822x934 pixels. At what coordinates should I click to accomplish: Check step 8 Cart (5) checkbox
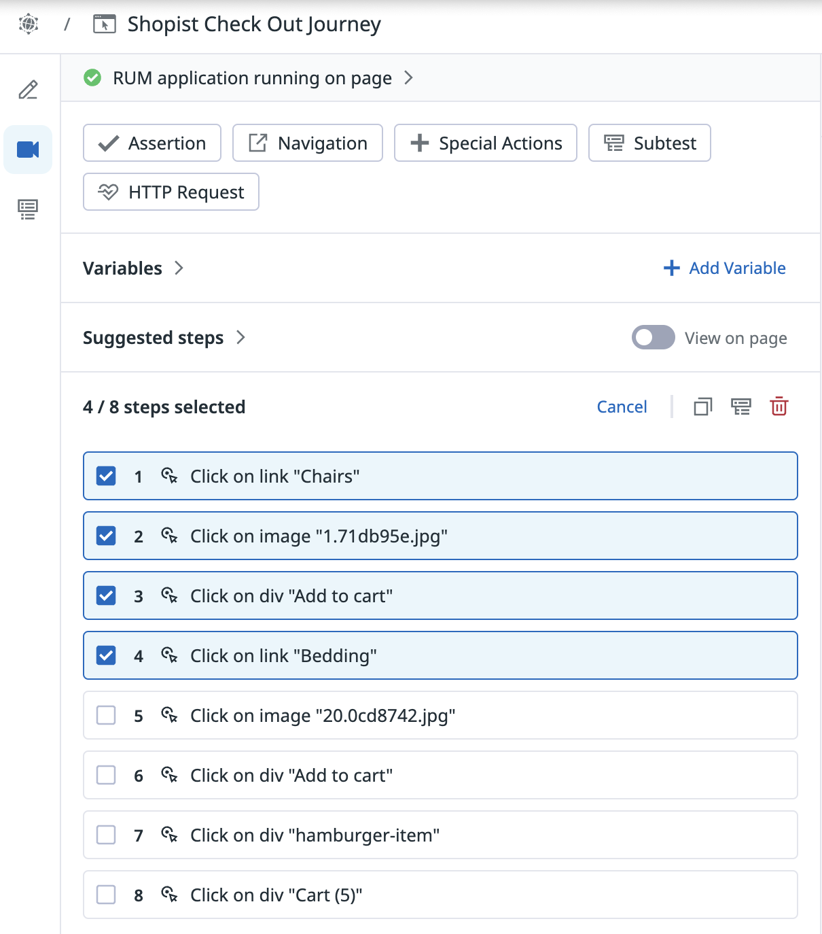pos(106,895)
